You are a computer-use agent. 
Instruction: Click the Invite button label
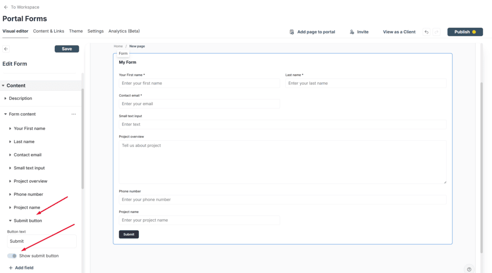pos(363,32)
